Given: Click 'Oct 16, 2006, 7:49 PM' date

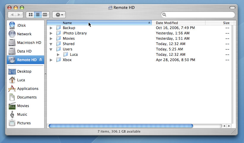Looking at the screenshot, I should [x=176, y=28].
